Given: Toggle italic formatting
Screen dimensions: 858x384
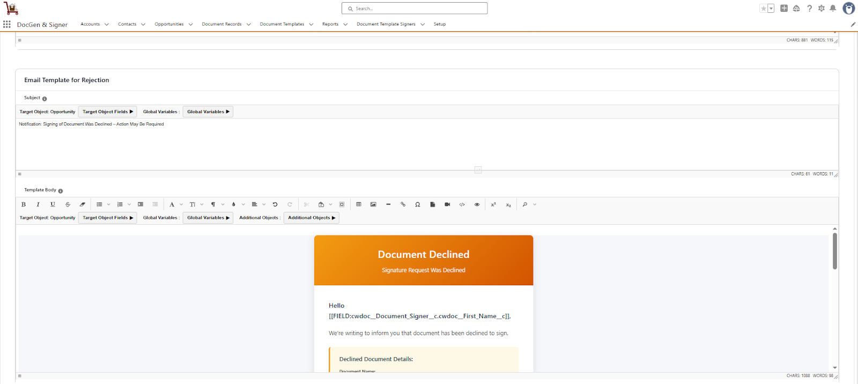Looking at the screenshot, I should 38,204.
